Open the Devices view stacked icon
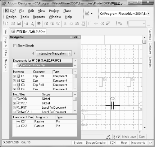155x147 pixels. [39, 23]
